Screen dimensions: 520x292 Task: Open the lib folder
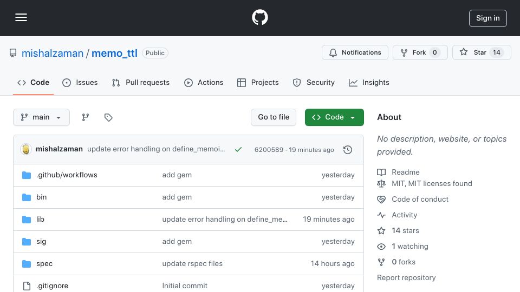[x=40, y=219]
